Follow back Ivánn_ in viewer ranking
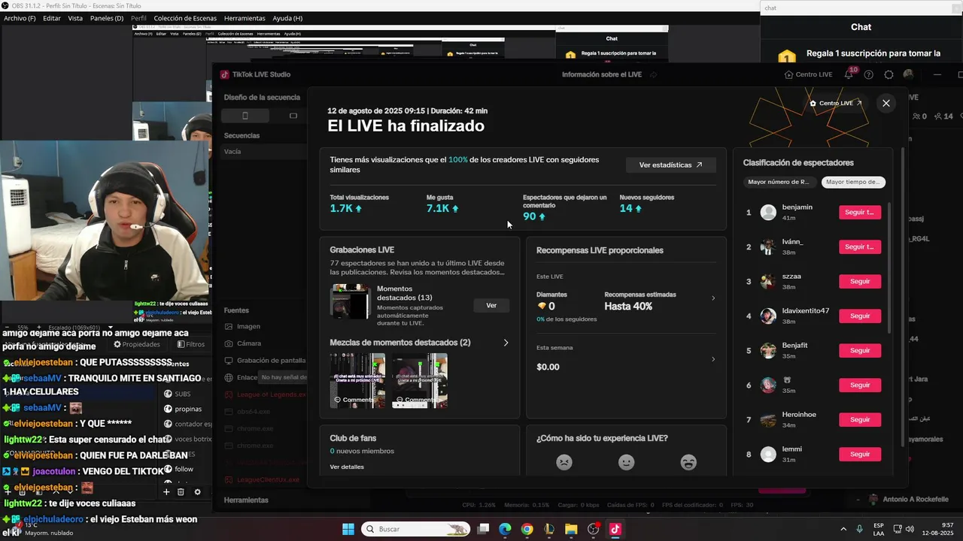 coord(860,247)
